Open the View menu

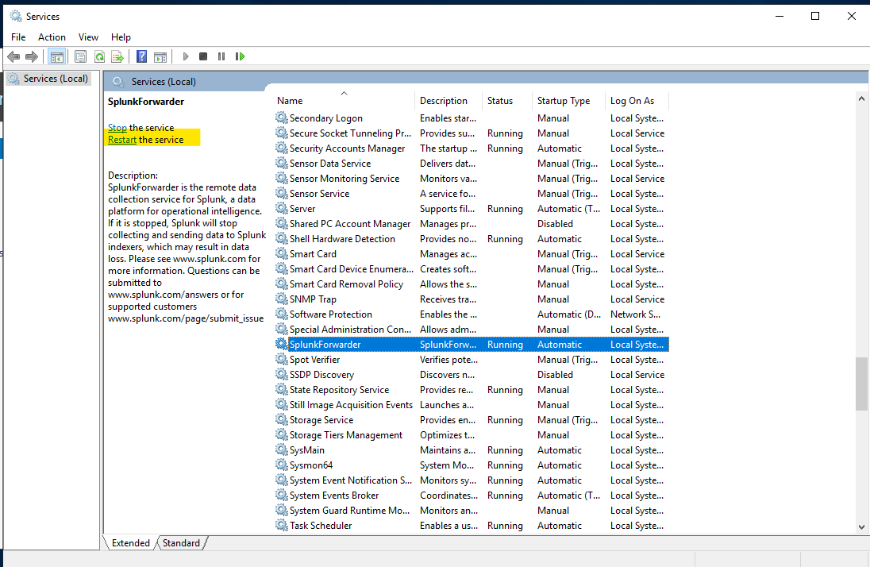pos(88,37)
